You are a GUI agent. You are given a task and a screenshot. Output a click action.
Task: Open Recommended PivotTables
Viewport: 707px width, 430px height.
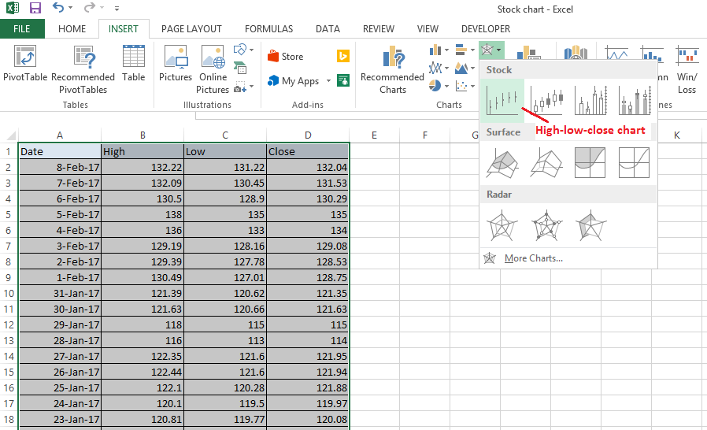(83, 70)
